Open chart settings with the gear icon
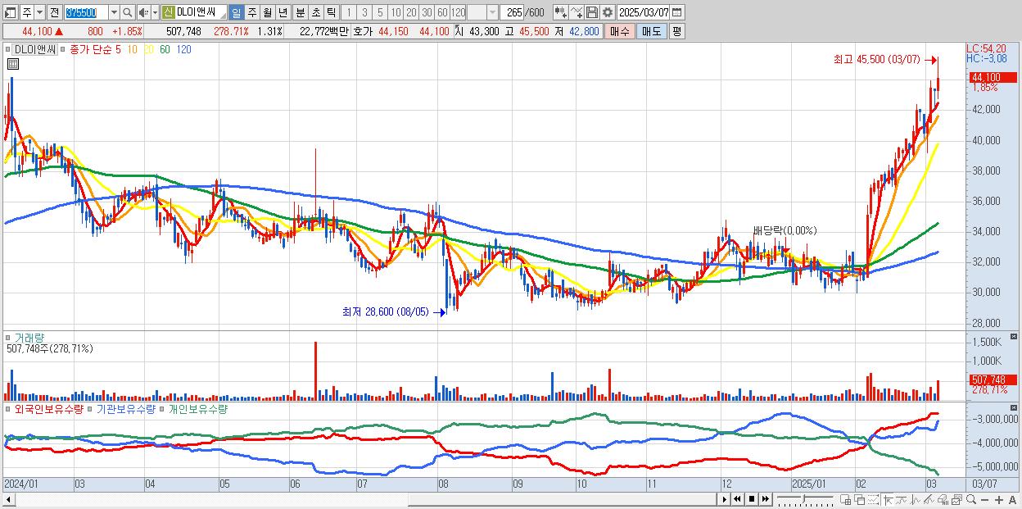This screenshot has height=509, width=1022. click(607, 12)
